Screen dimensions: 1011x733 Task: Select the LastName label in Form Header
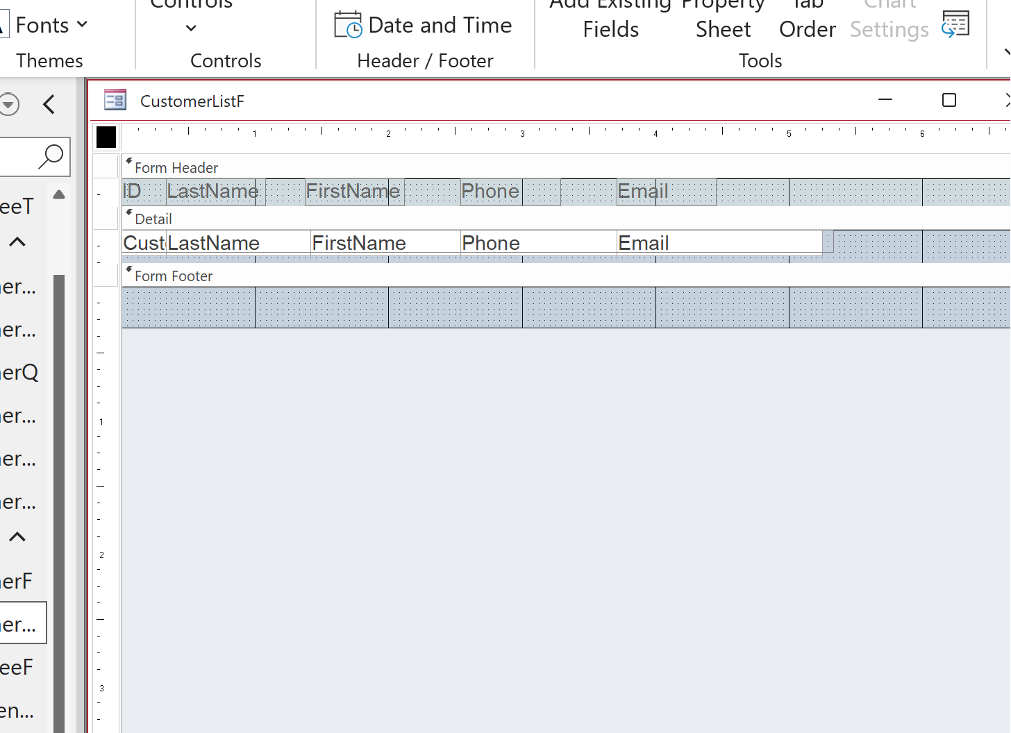213,192
